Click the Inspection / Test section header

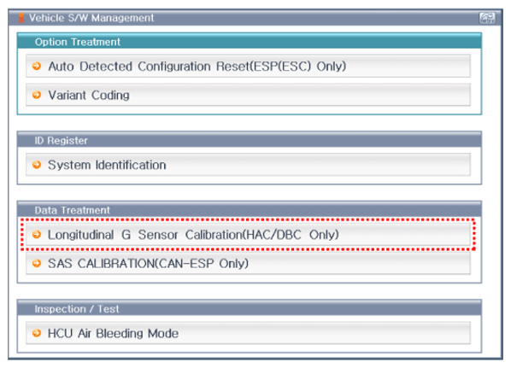250,308
